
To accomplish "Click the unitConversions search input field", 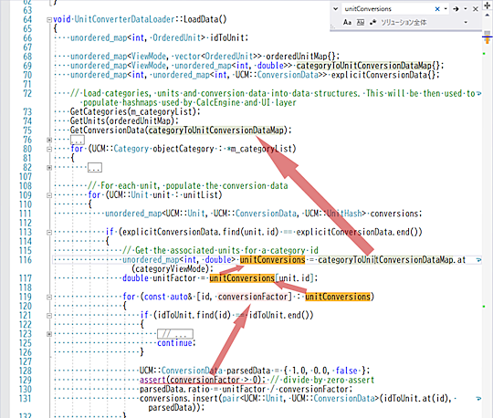I will click(388, 9).
